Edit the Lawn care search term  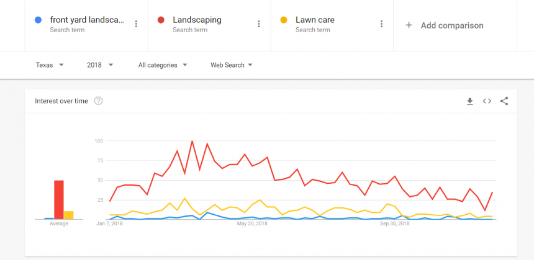point(315,20)
